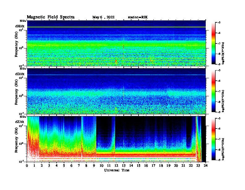Screen dimensions: 245x190
Task: Click hour tick label "17" on time axis
Action: click(153, 165)
